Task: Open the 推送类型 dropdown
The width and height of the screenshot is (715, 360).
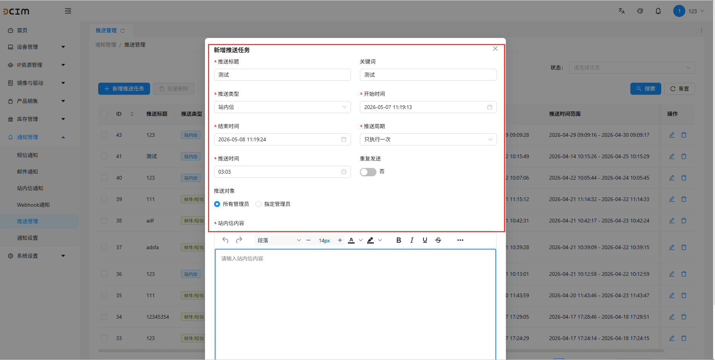Action: (x=282, y=107)
